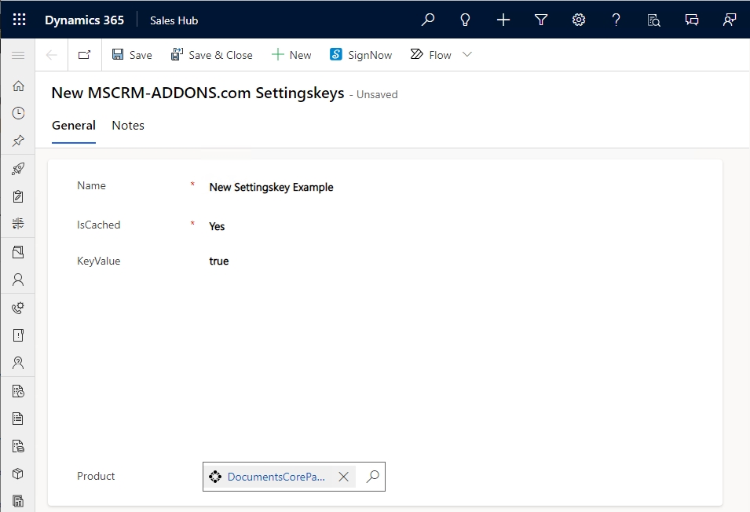Switch to the Notes tab
Screen dimensions: 750x512
(x=127, y=125)
